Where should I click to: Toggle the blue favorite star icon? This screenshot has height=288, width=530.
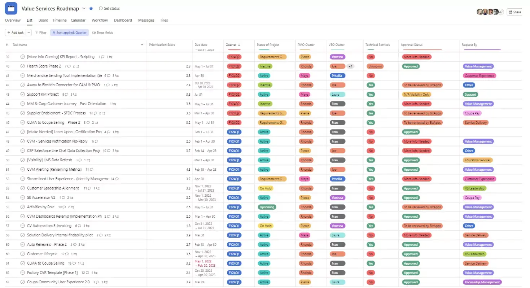point(91,8)
